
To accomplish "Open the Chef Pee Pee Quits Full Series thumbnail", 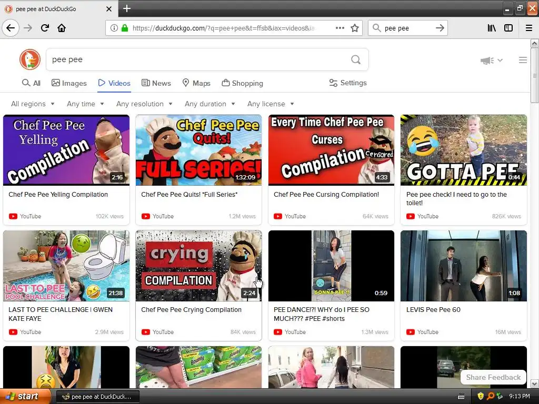I will click(x=198, y=150).
